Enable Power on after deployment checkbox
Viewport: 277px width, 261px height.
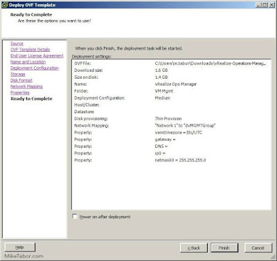pos(75,217)
